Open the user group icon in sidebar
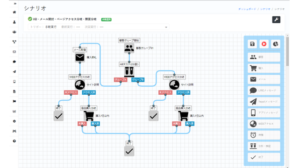 [x=14, y=32]
